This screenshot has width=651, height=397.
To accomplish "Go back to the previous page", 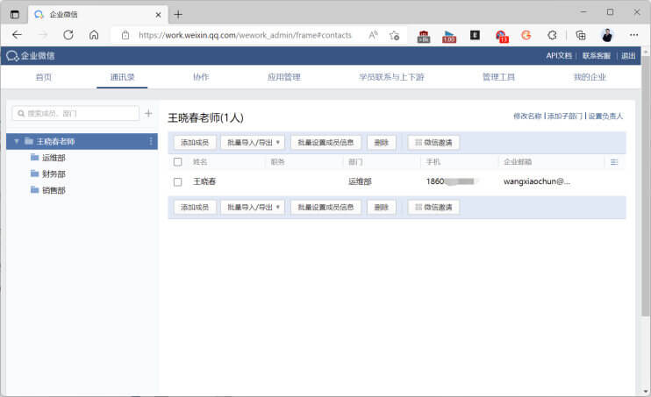I will (17, 35).
